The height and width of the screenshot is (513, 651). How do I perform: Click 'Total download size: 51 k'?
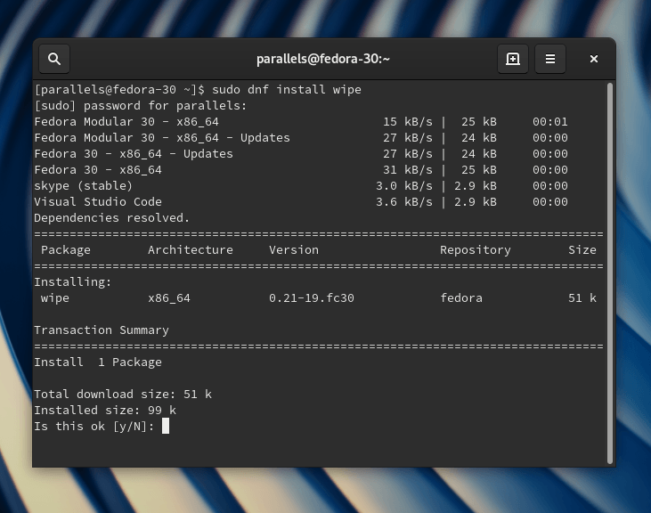[123, 395]
